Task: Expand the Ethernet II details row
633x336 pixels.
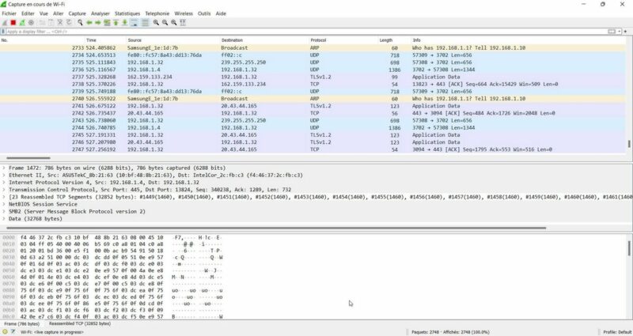Action: point(4,175)
